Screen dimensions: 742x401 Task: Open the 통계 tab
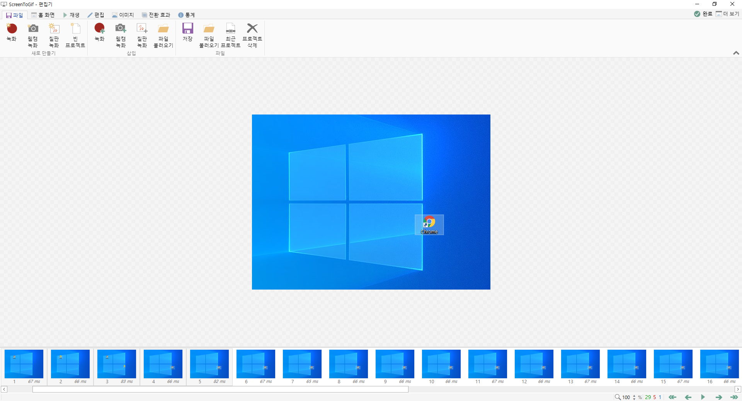(x=186, y=15)
